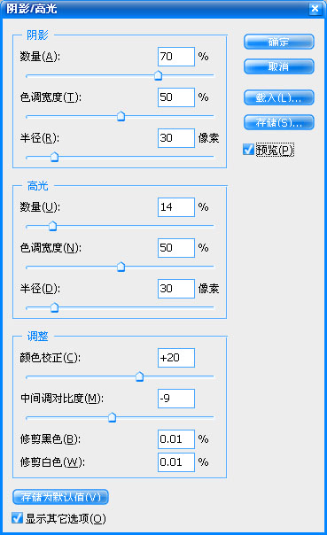Click the 存储(S)... save button
Viewport: 327px width, 535px height.
pos(278,122)
